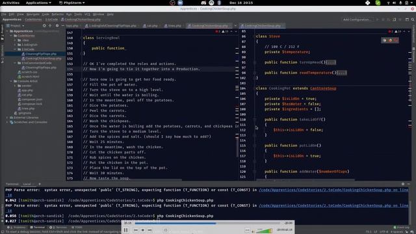Open terminal settings gear icon

(x=403, y=184)
